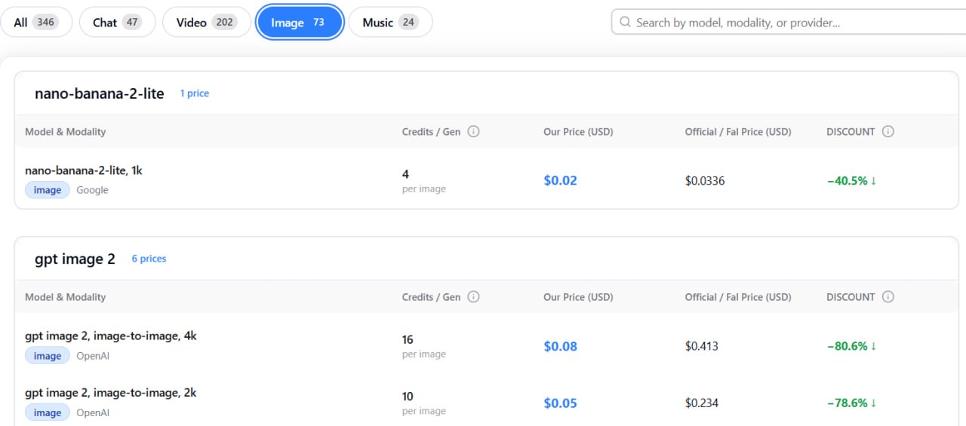
Task: Click the info icon beside Credits / Gen in gpt image 2 table
Action: [x=473, y=297]
